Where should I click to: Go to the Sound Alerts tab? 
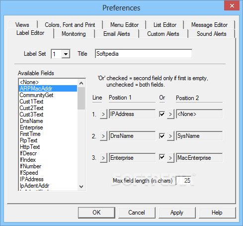(212, 34)
